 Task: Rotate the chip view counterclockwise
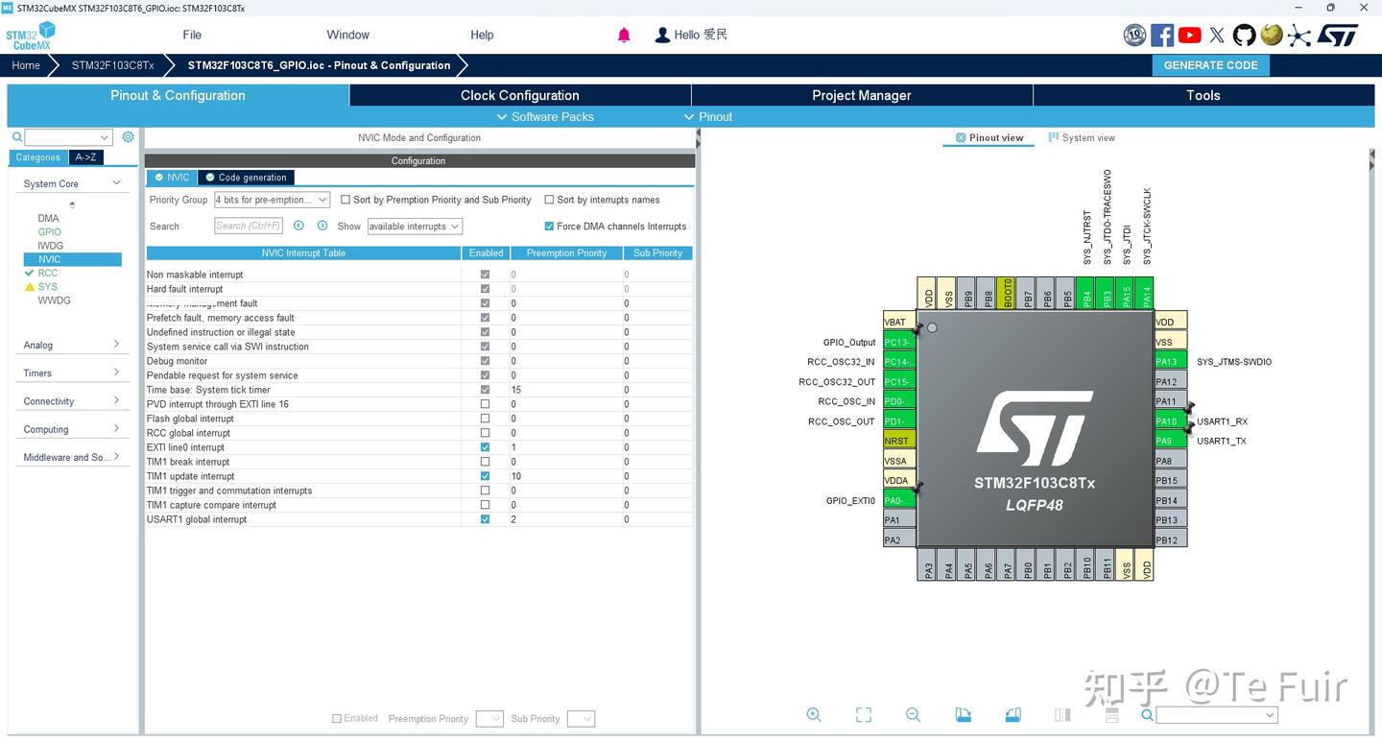(1013, 714)
